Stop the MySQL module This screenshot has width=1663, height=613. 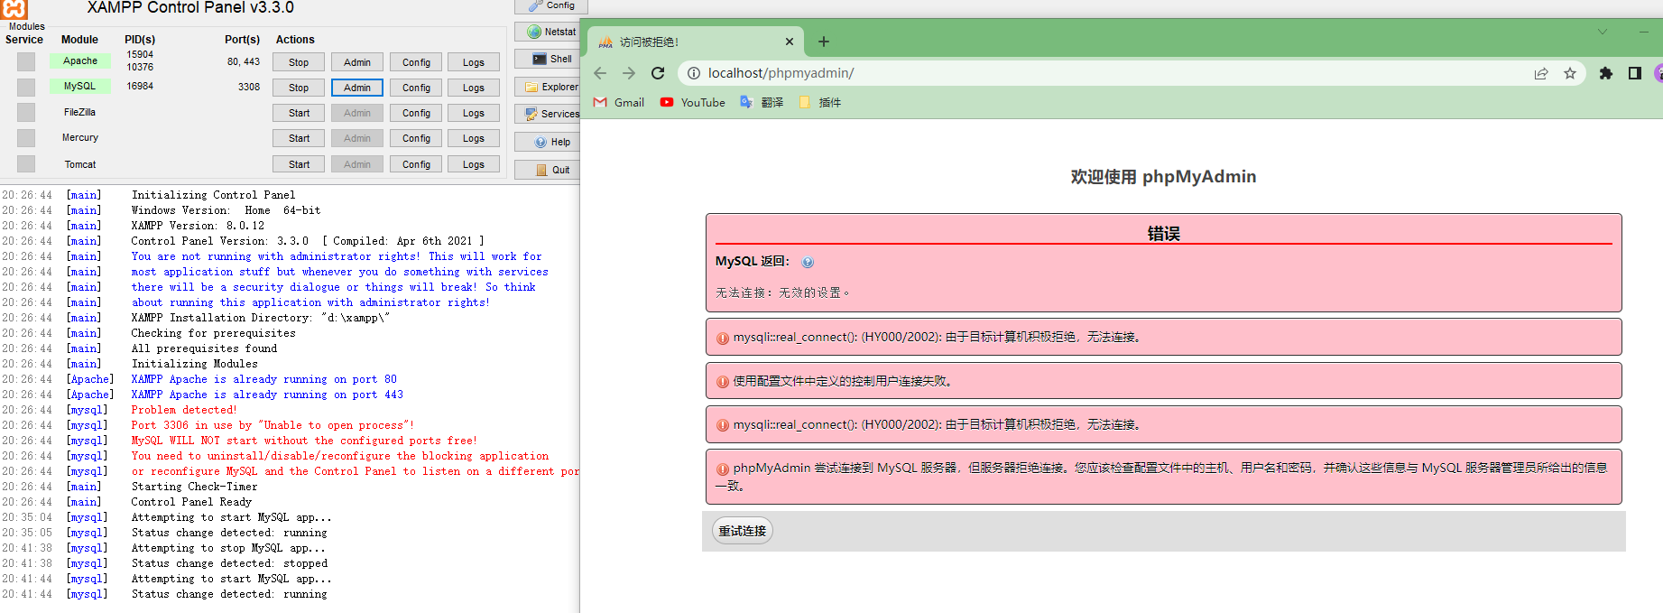point(299,88)
